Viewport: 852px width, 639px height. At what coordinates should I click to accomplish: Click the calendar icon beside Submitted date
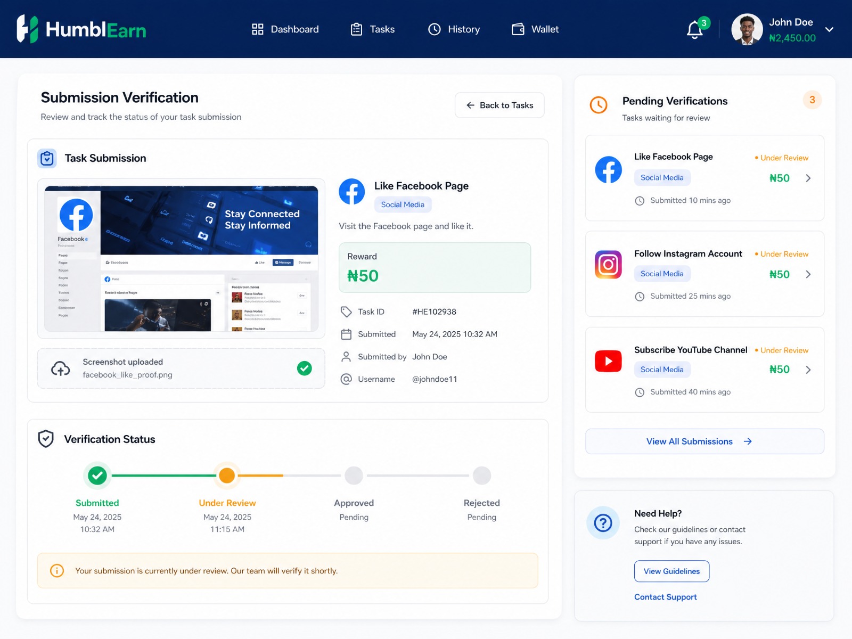click(x=346, y=334)
